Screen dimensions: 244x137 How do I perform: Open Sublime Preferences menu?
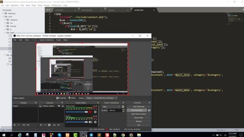(x=56, y=5)
